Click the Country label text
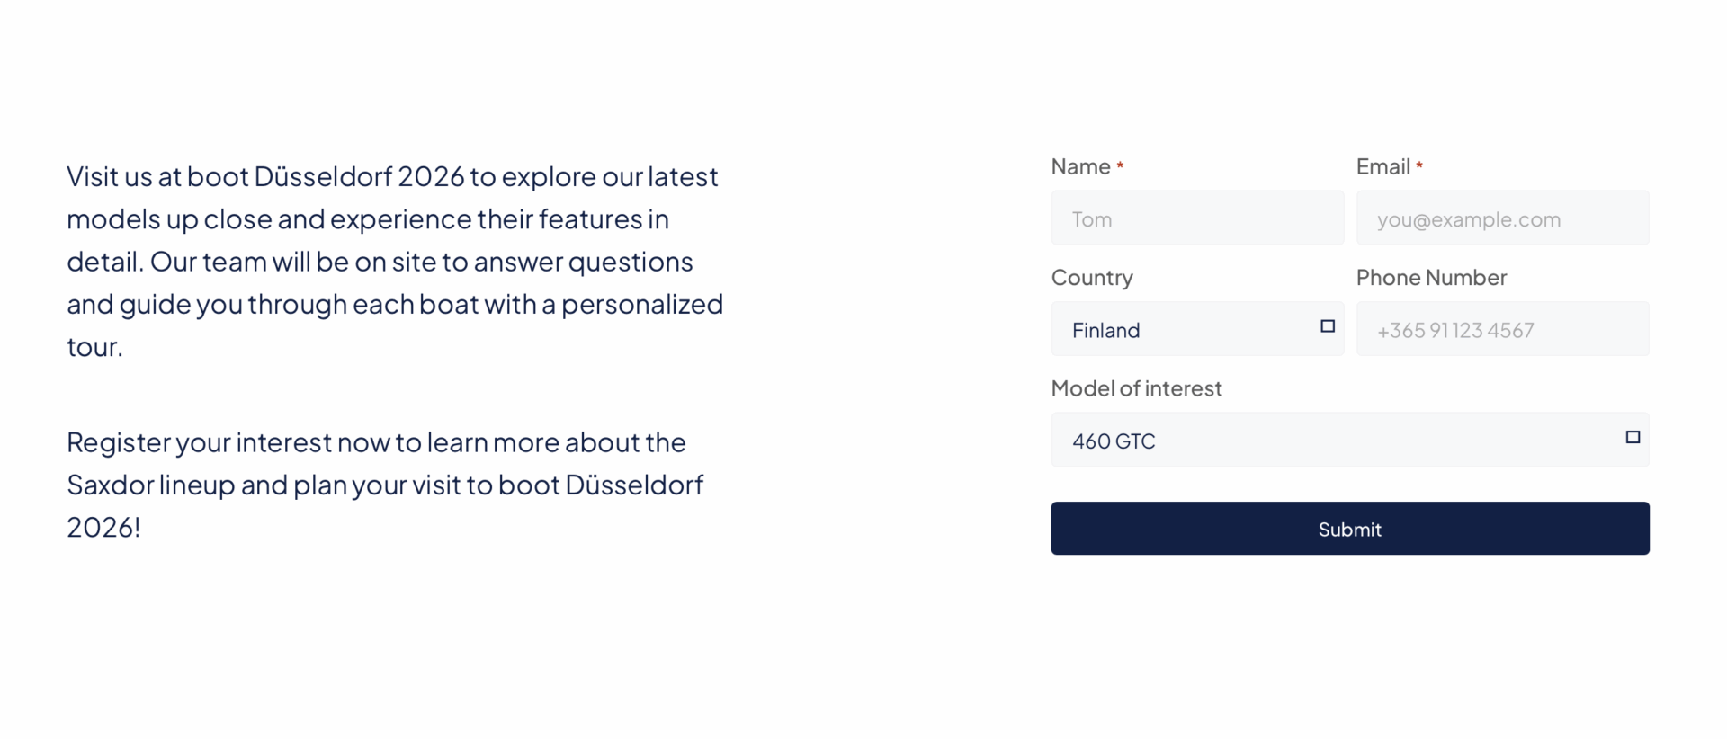 tap(1092, 278)
